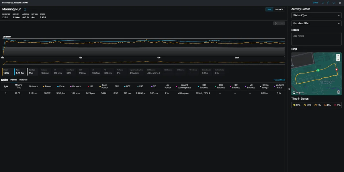The width and height of the screenshot is (344, 172).
Task: Toggle the Power metric on the chart
Action: (7, 72)
